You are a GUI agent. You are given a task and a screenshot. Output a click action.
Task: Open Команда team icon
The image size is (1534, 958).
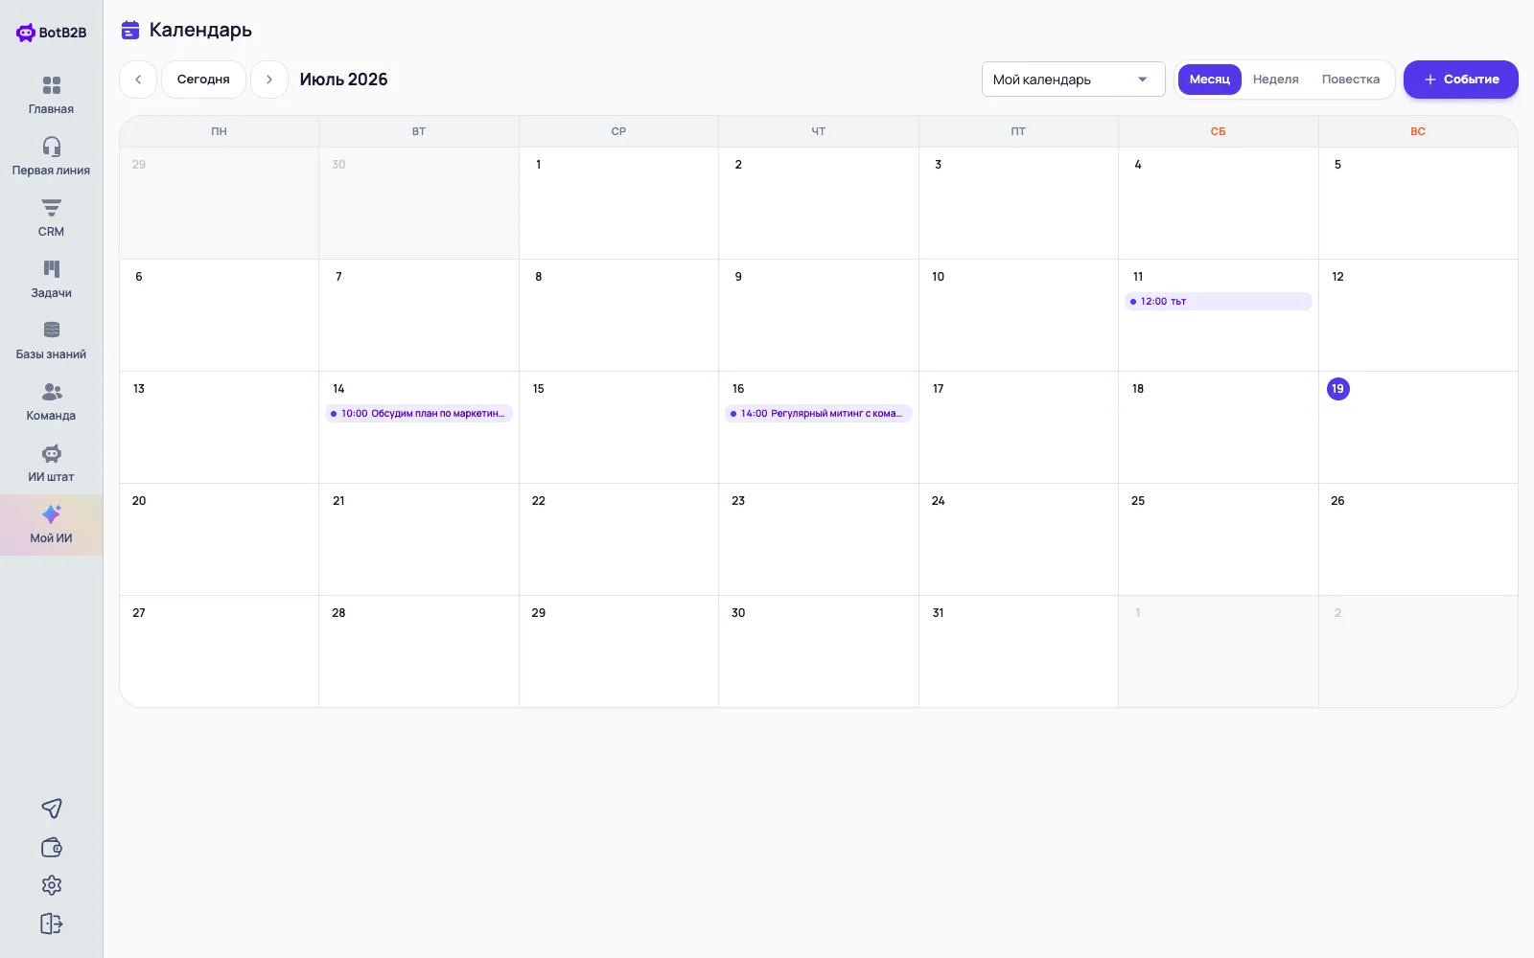52,392
